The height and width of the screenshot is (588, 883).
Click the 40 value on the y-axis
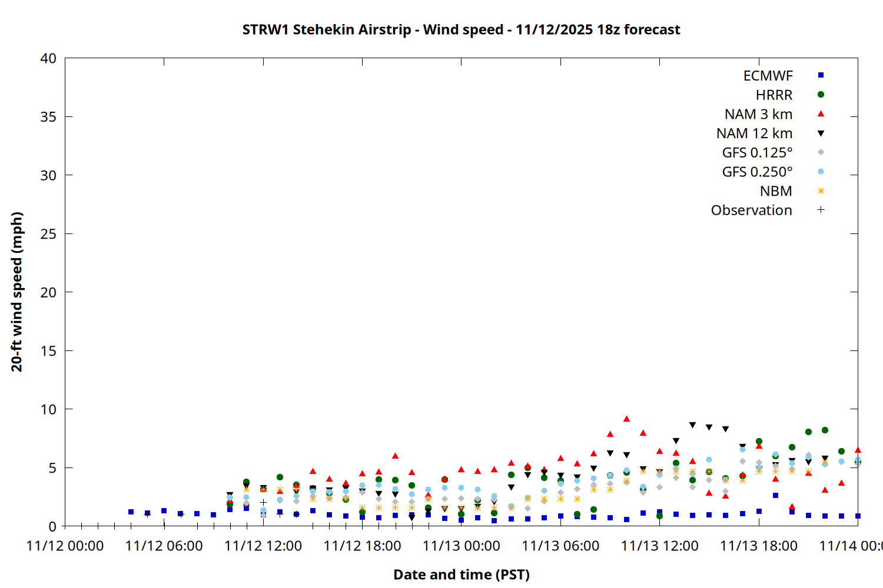48,58
